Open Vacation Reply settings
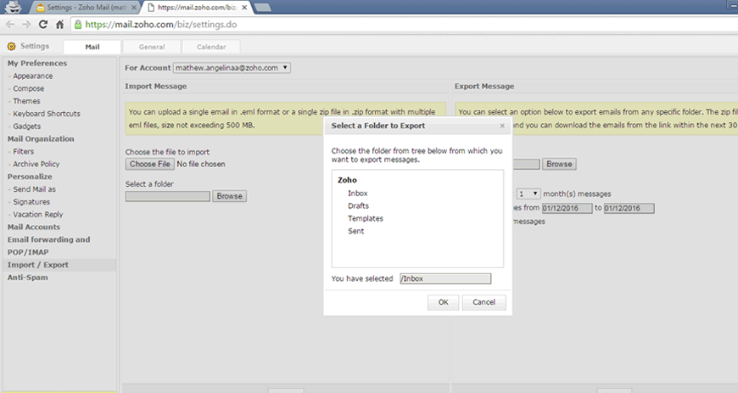Viewport: 738px width, 393px height. tap(38, 215)
